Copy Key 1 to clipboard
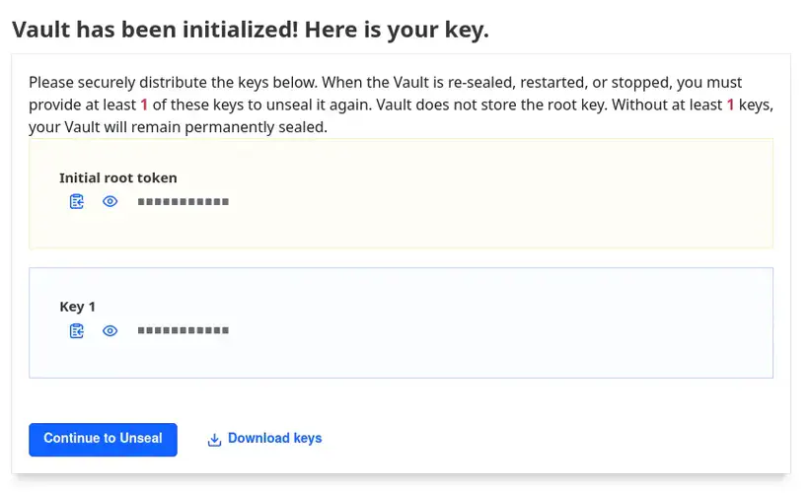 (x=77, y=331)
